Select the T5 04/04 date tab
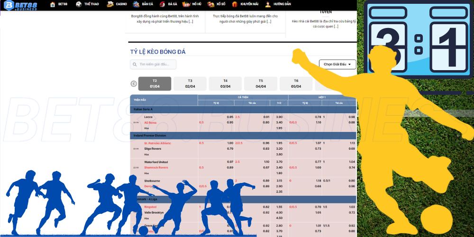 261,84
